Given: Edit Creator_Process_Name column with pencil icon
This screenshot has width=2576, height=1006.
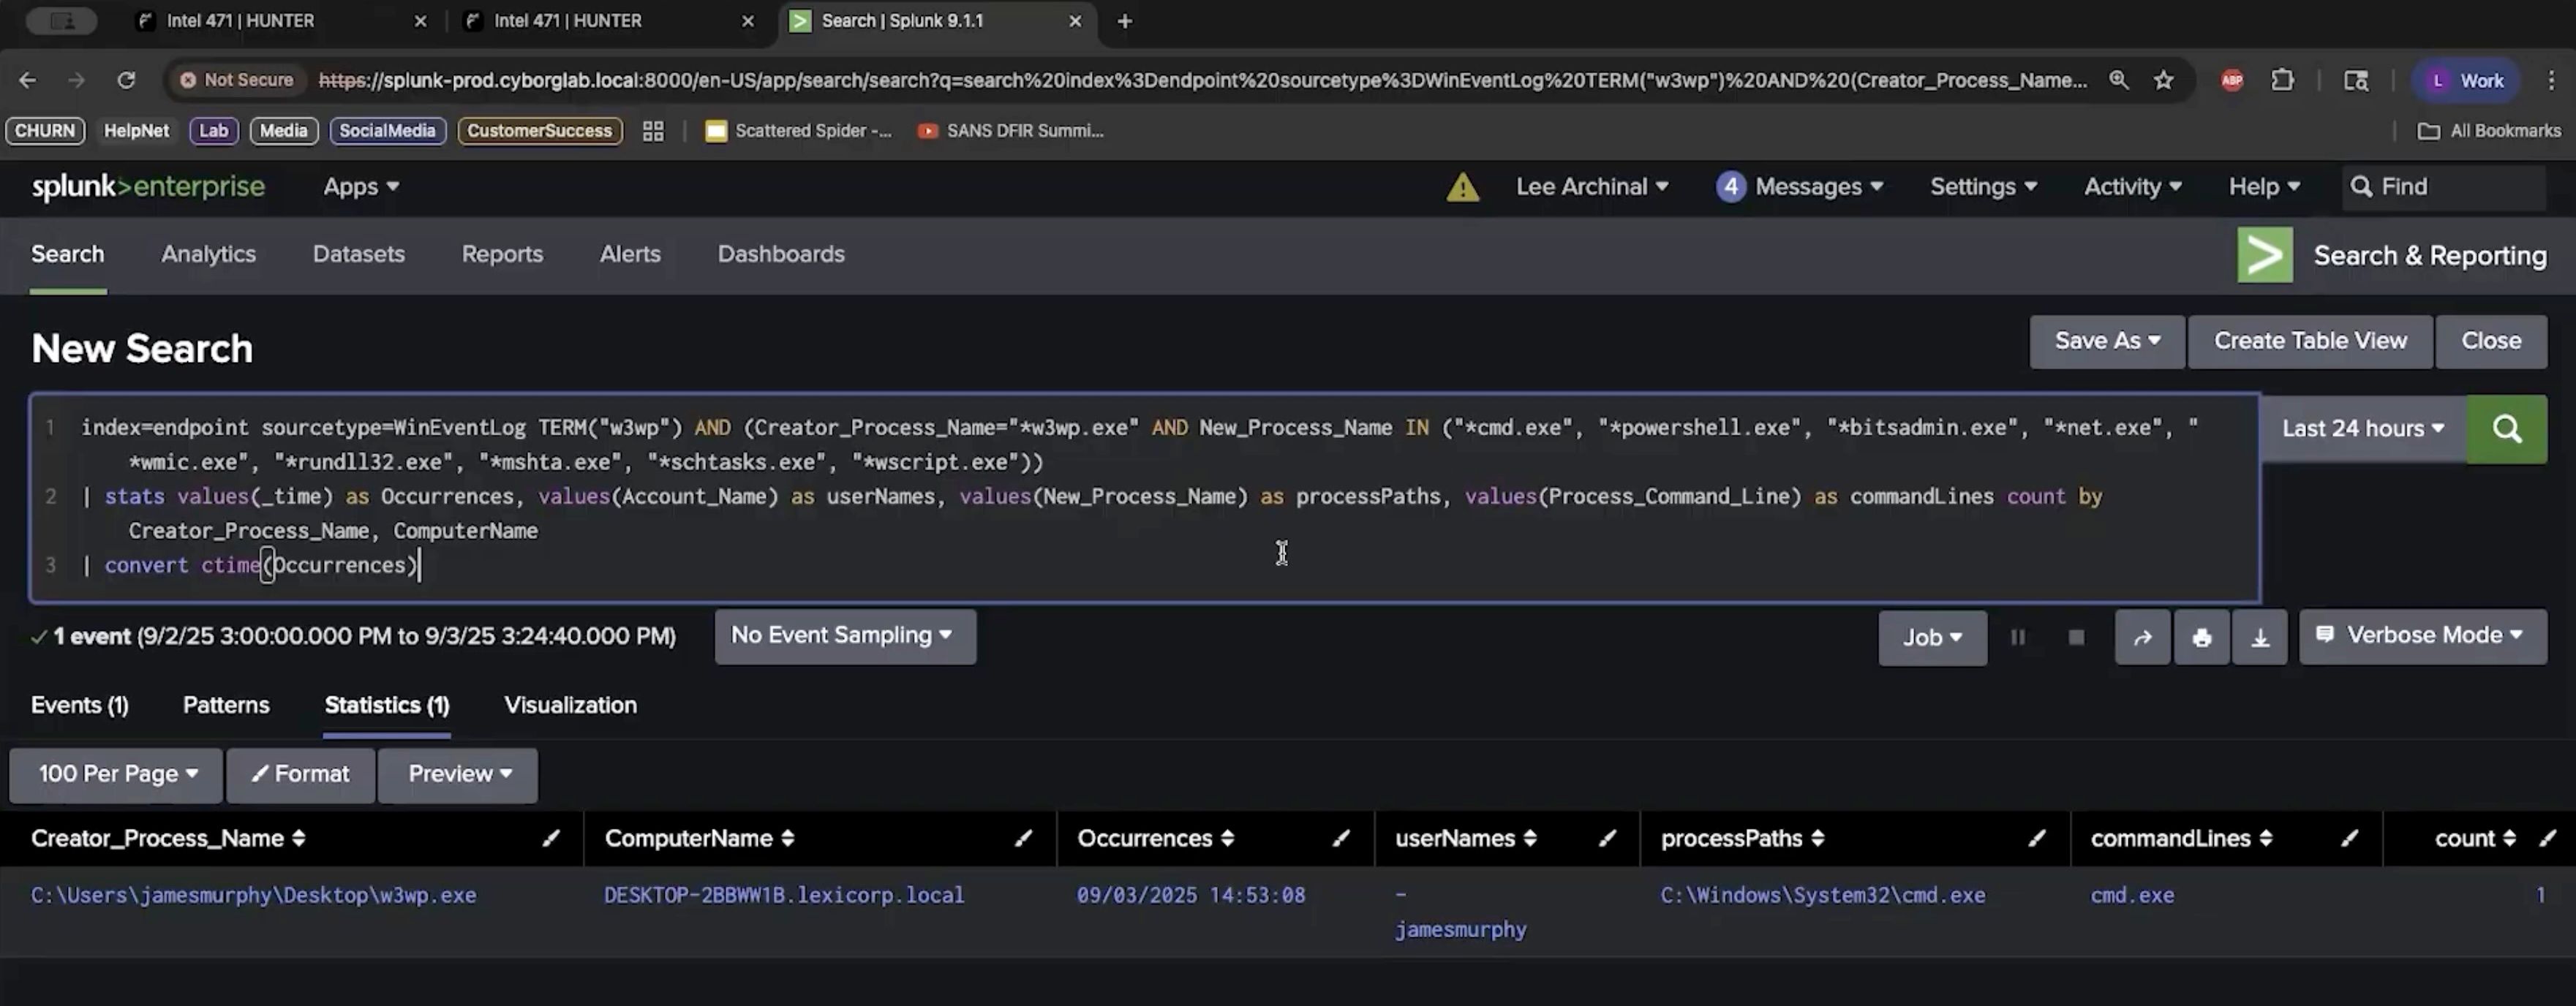Looking at the screenshot, I should 550,838.
